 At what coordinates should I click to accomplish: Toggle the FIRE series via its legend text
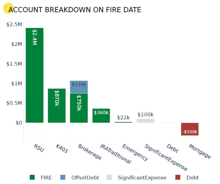click(x=46, y=178)
